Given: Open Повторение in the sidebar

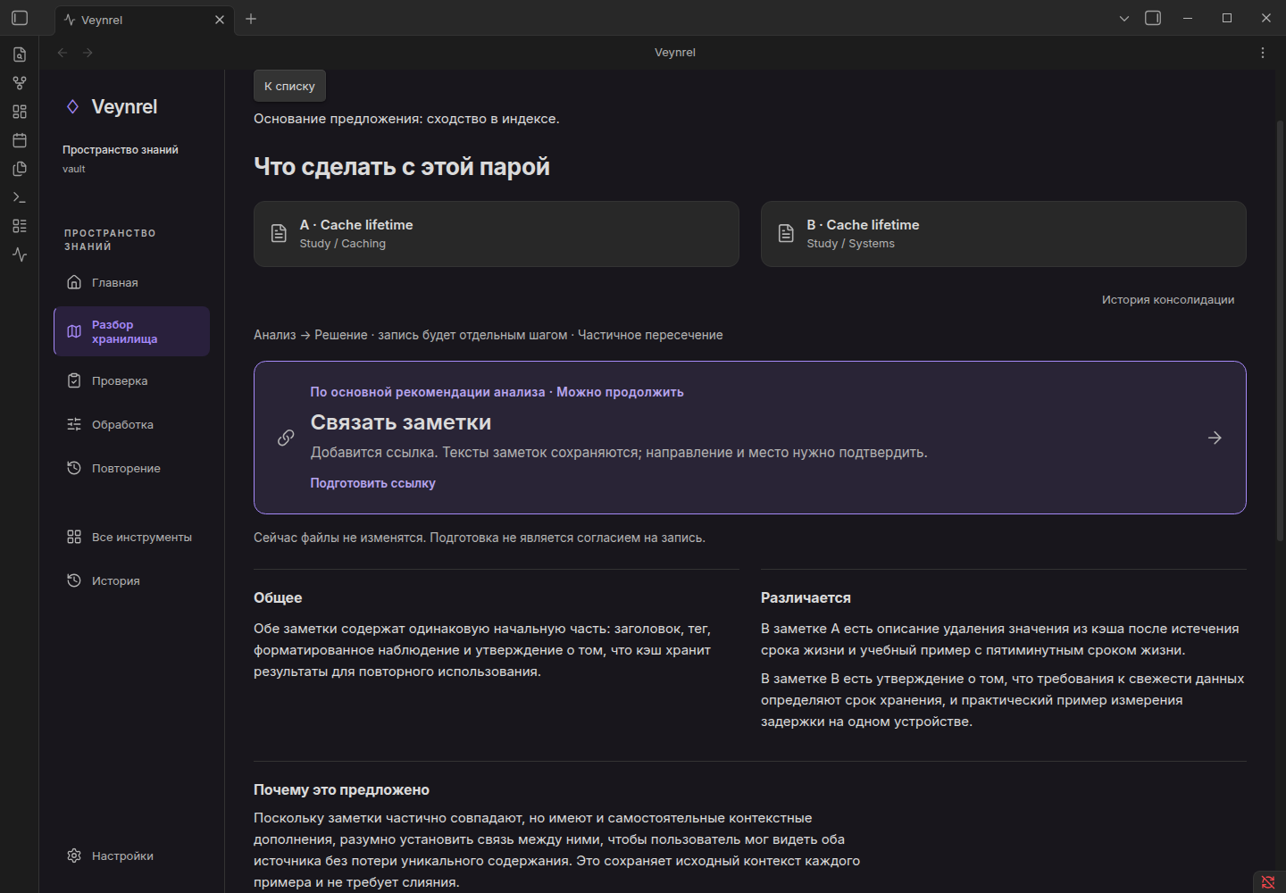Looking at the screenshot, I should [x=132, y=468].
